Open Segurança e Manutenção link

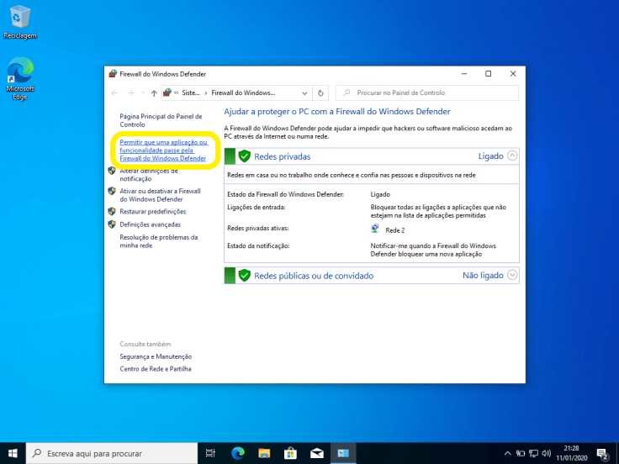(156, 356)
